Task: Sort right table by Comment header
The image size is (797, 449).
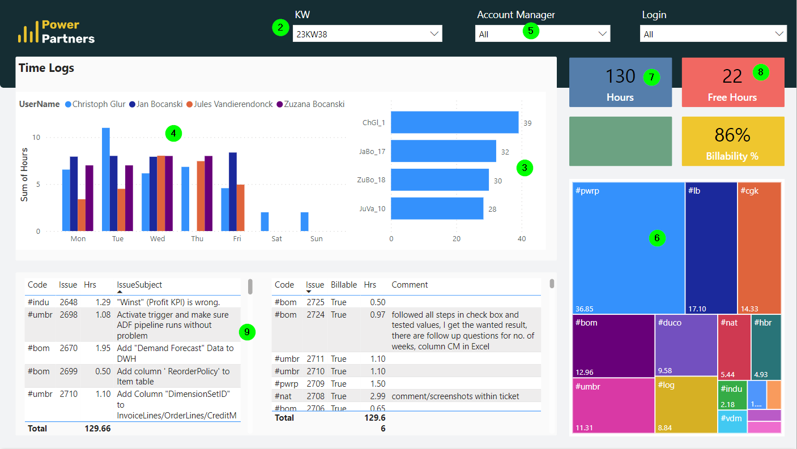Action: (x=410, y=285)
